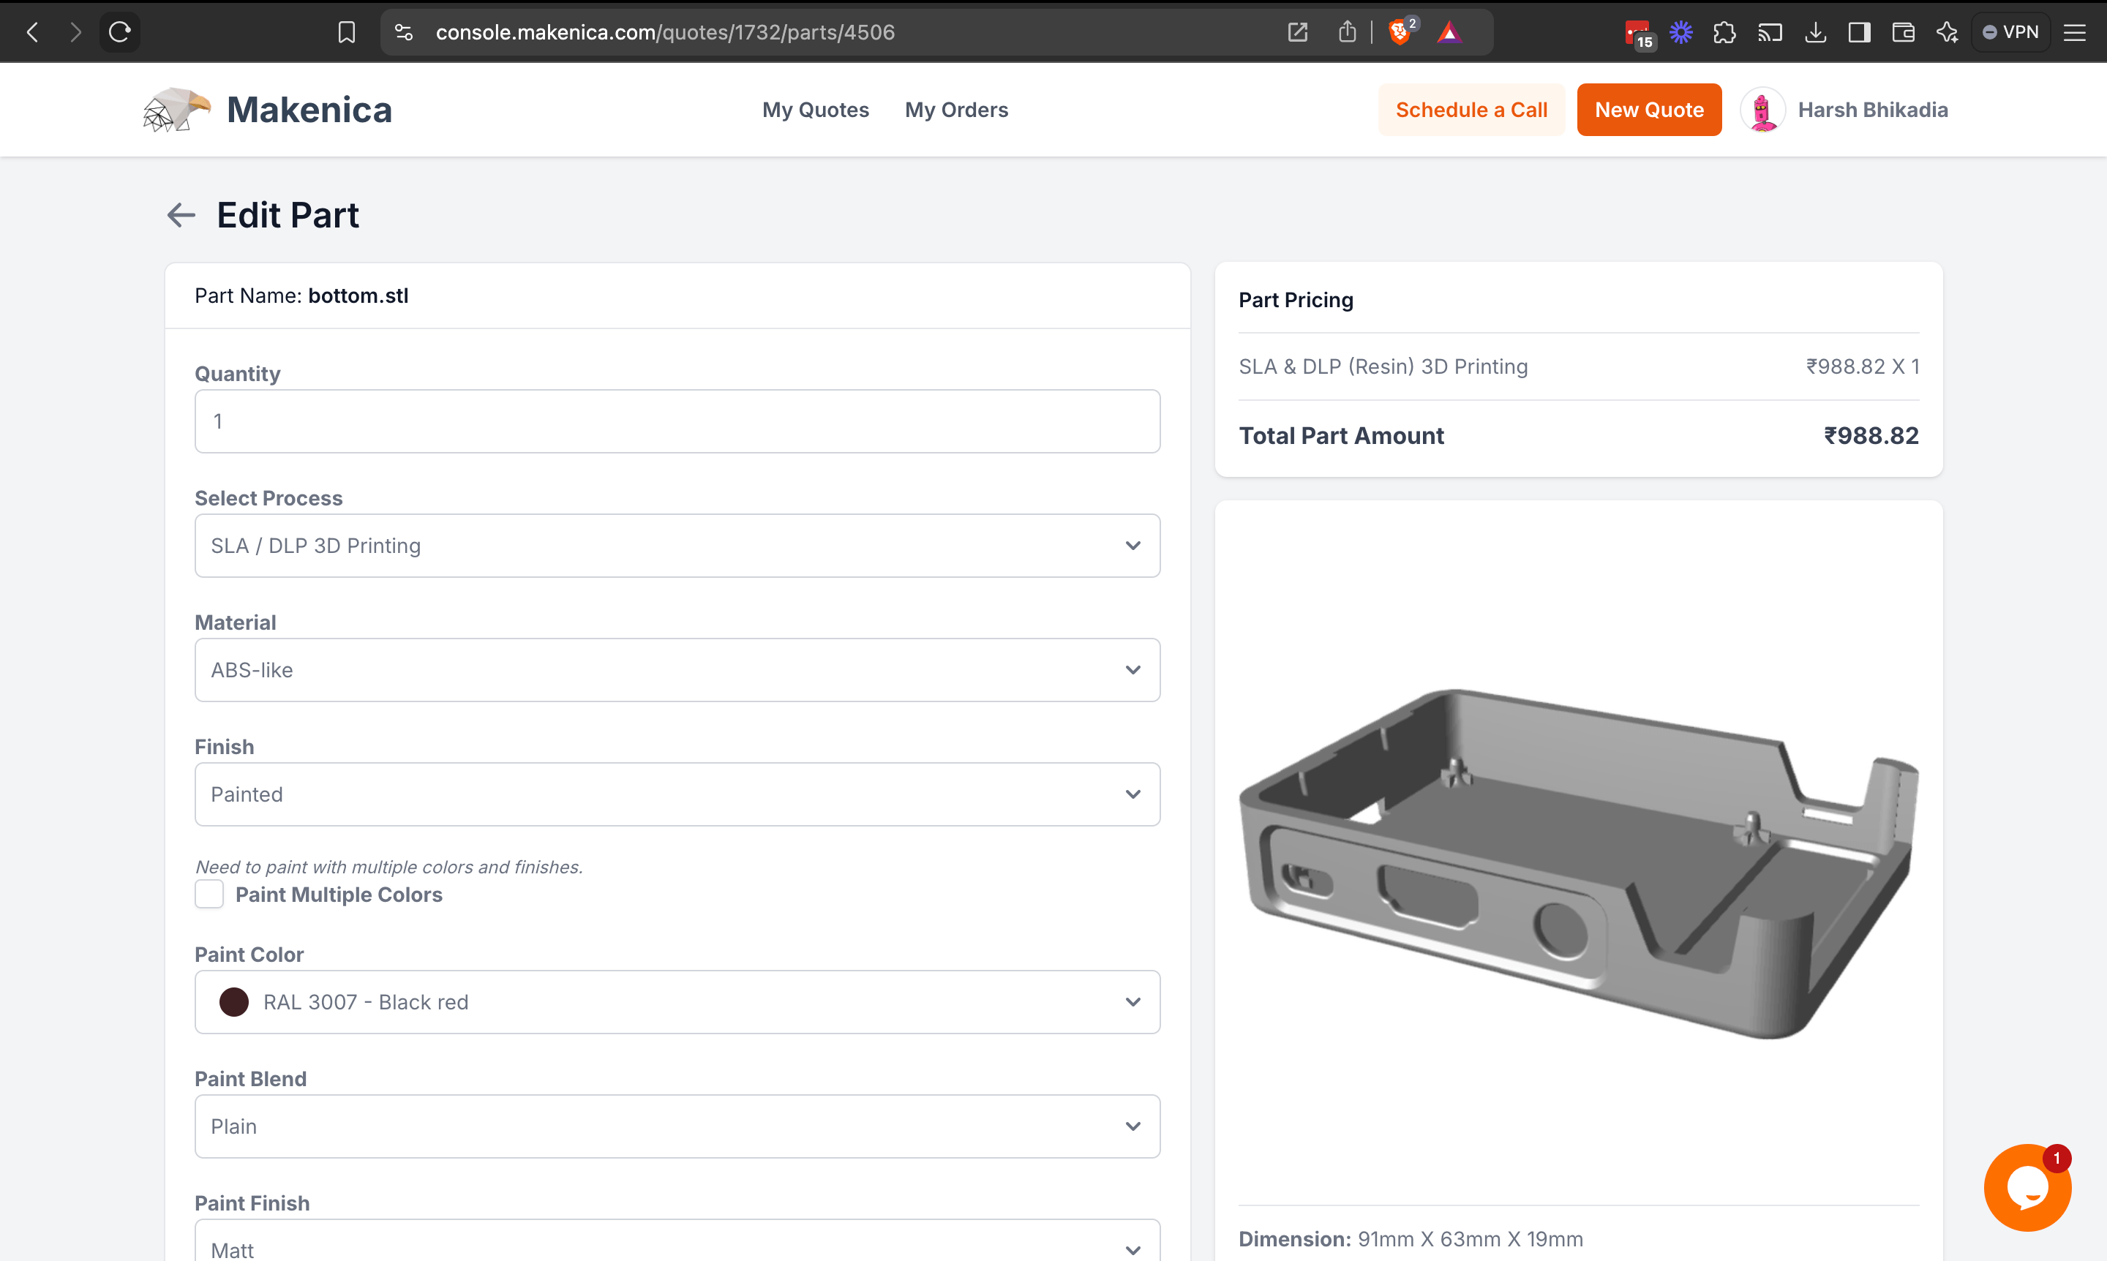Click the New Quote button
Viewport: 2107px width, 1261px height.
coord(1649,110)
